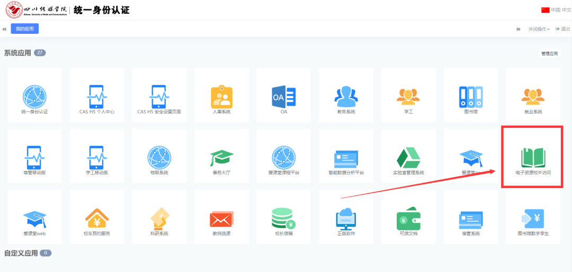572x272 pixels.
Task: Click the 退出 logout link
Action: coord(563,29)
